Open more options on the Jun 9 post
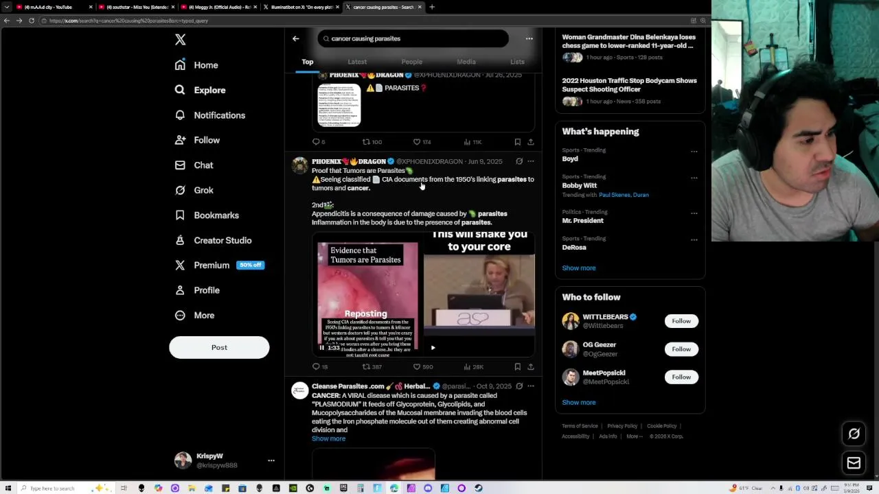The width and height of the screenshot is (879, 494). (530, 161)
